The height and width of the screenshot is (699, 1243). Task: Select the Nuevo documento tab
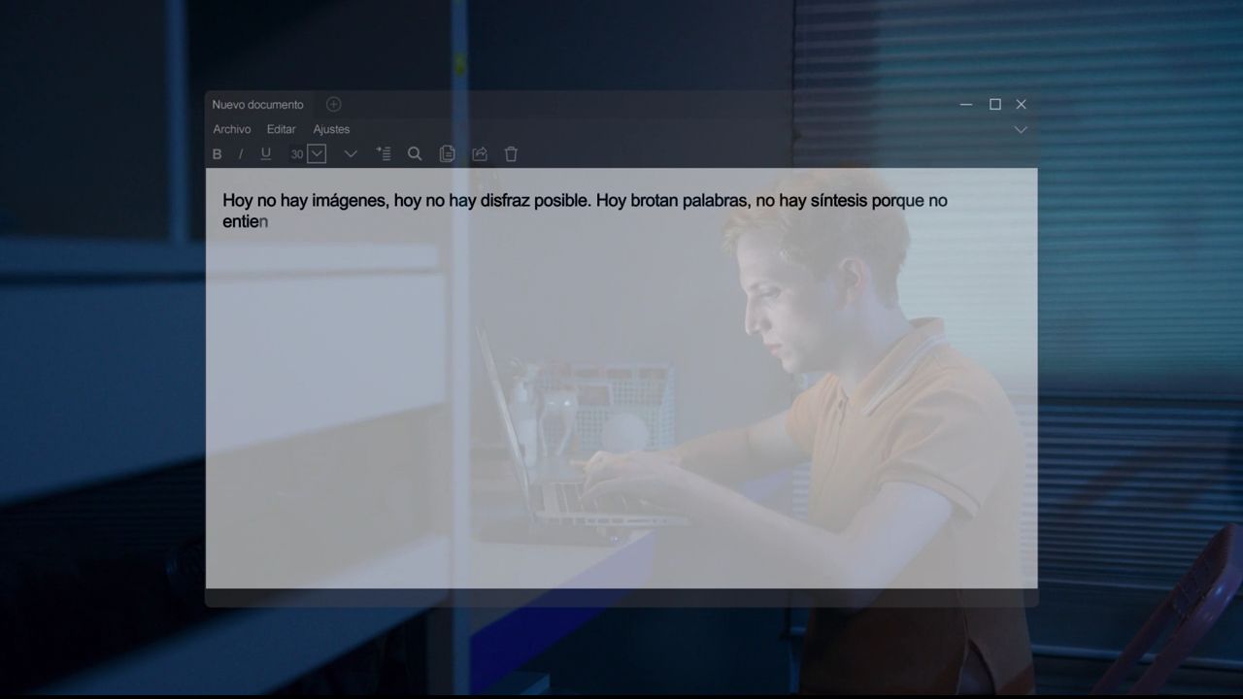[258, 105]
